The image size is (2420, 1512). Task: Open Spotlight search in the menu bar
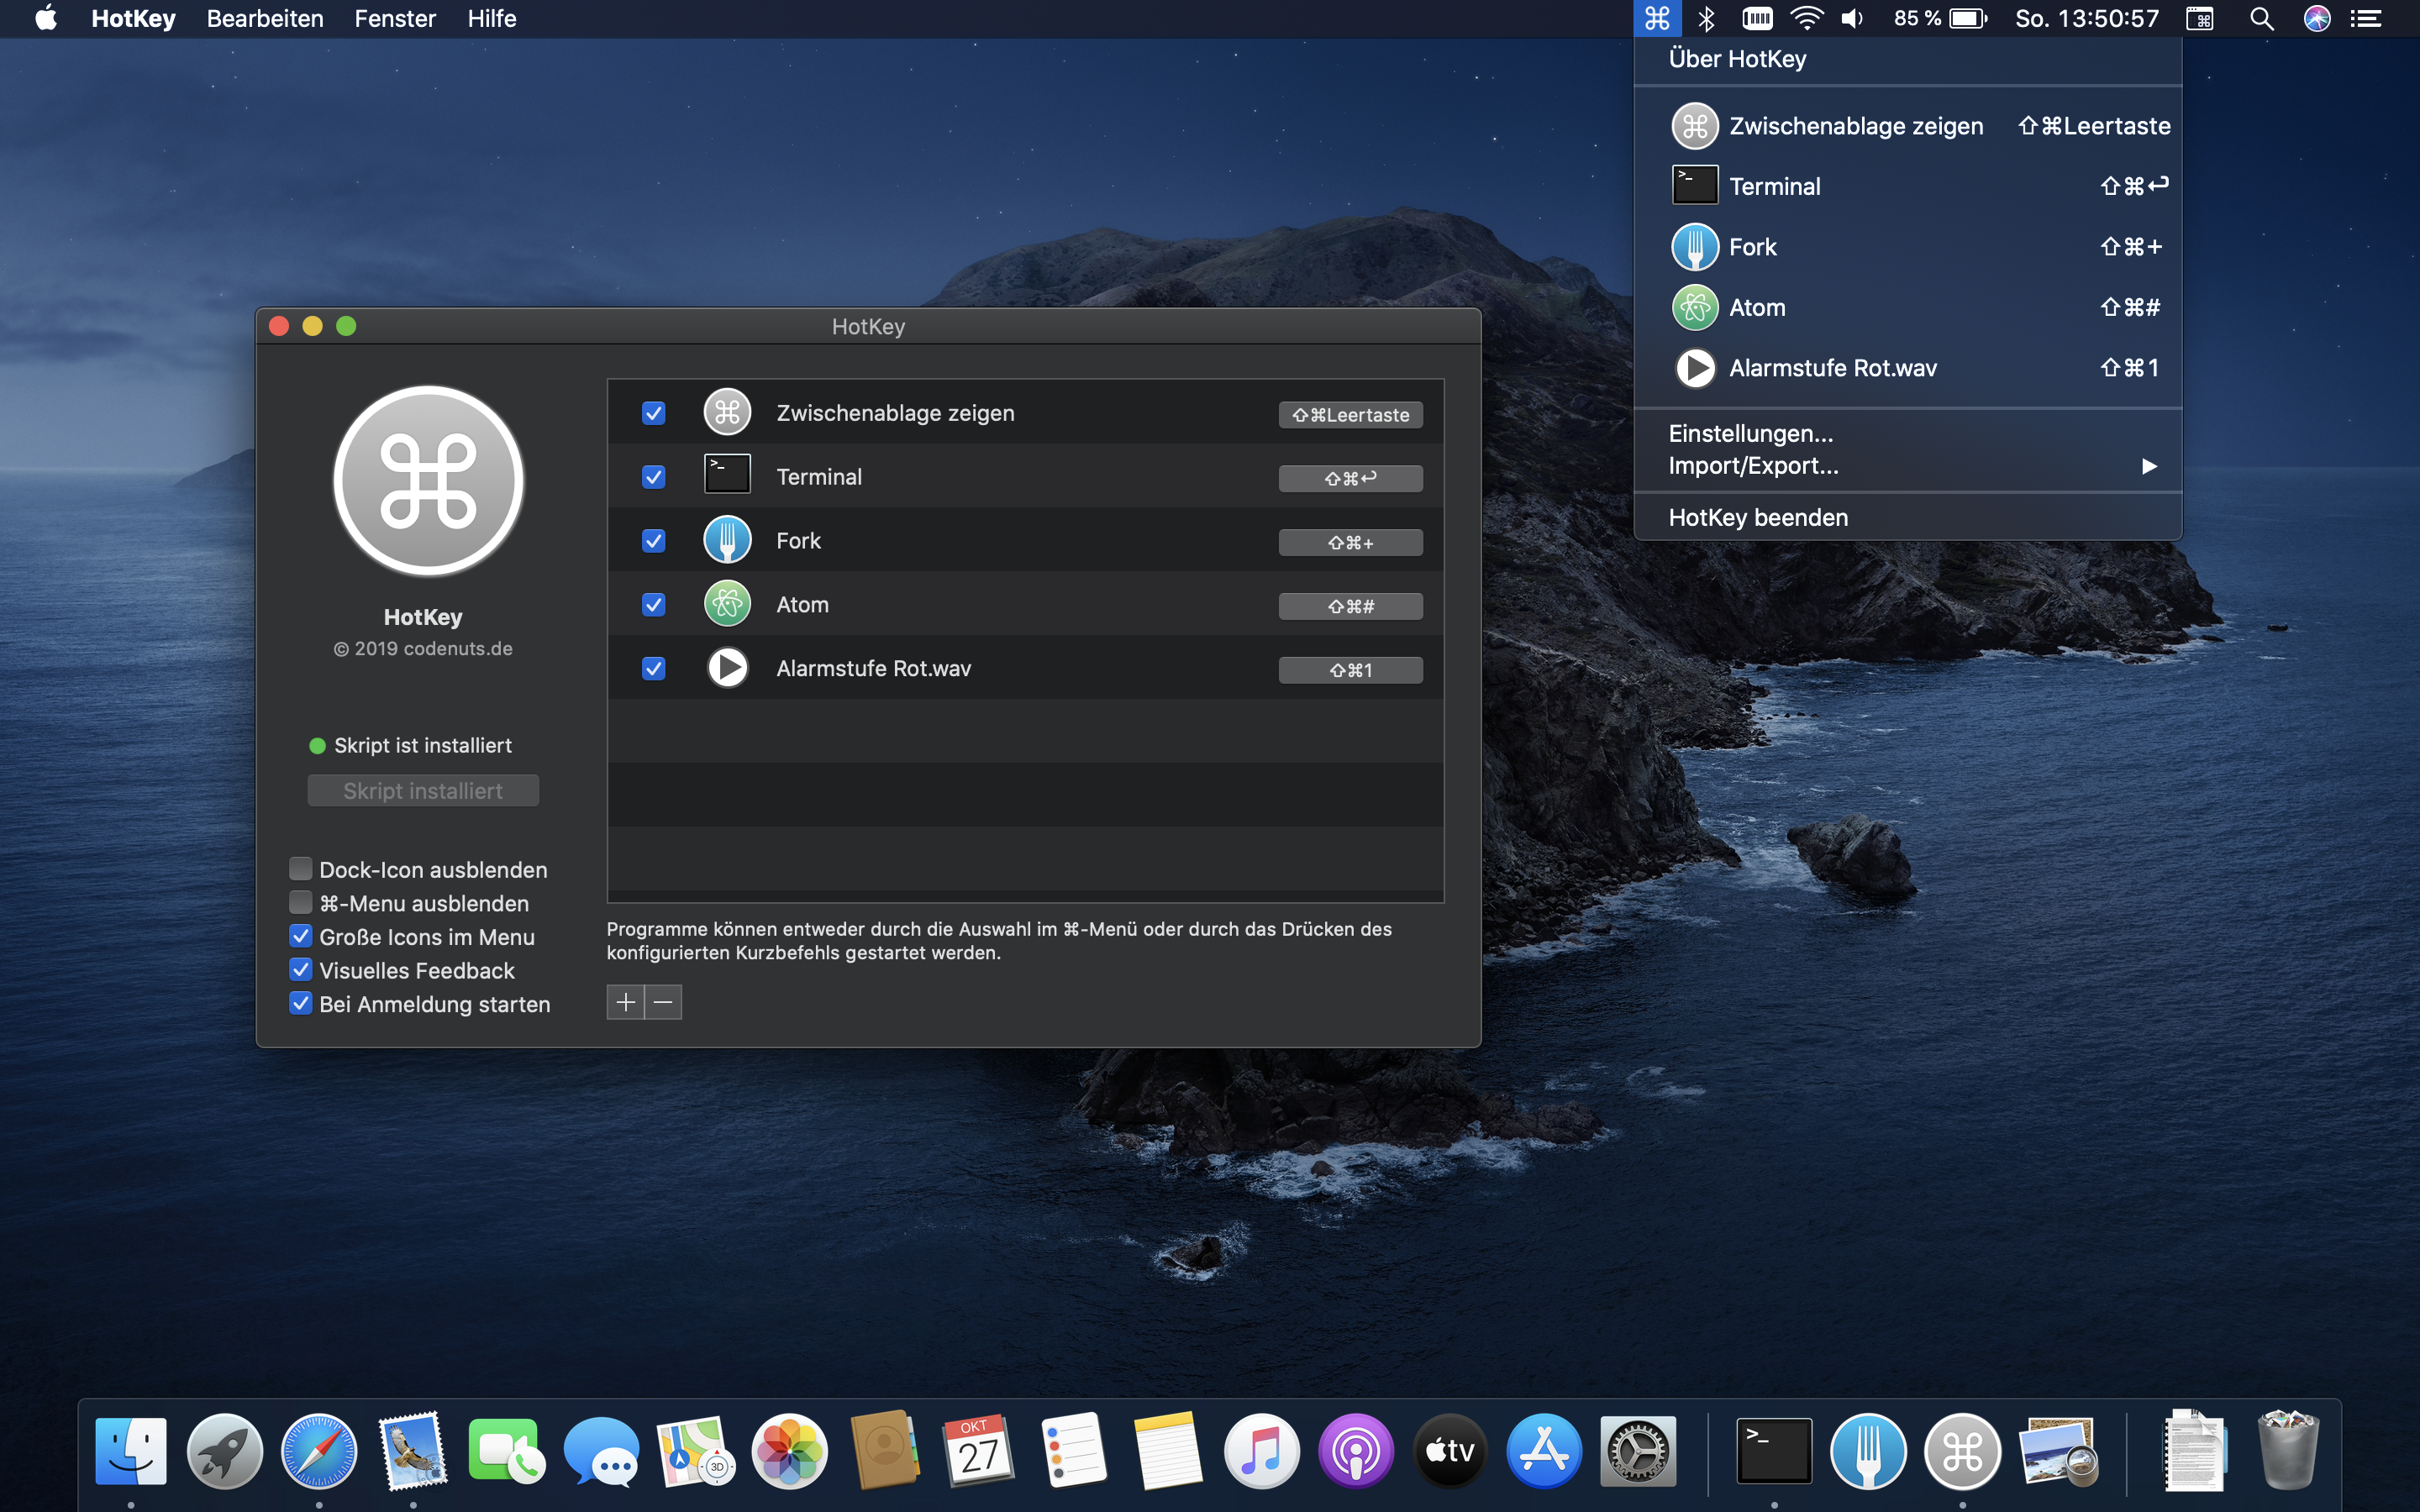coord(2261,18)
